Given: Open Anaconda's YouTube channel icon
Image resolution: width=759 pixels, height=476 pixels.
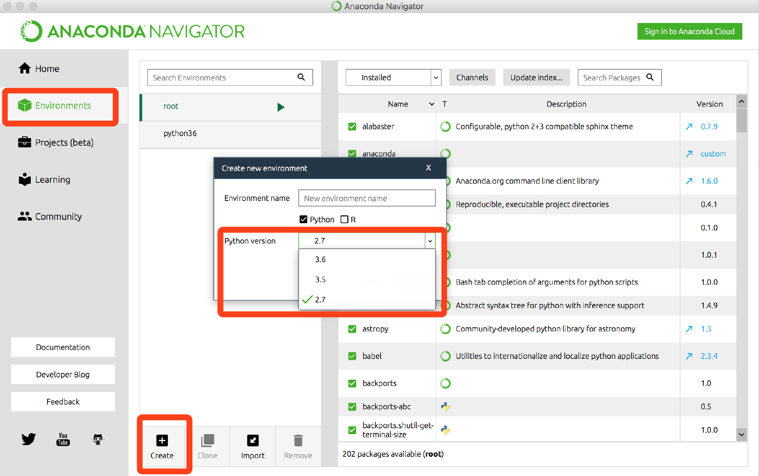Looking at the screenshot, I should point(63,439).
